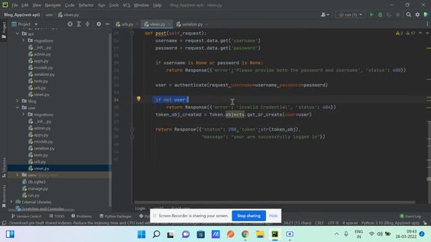431x242 pixels.
Task: Show hidden system tray icons chevron
Action: [x=337, y=234]
